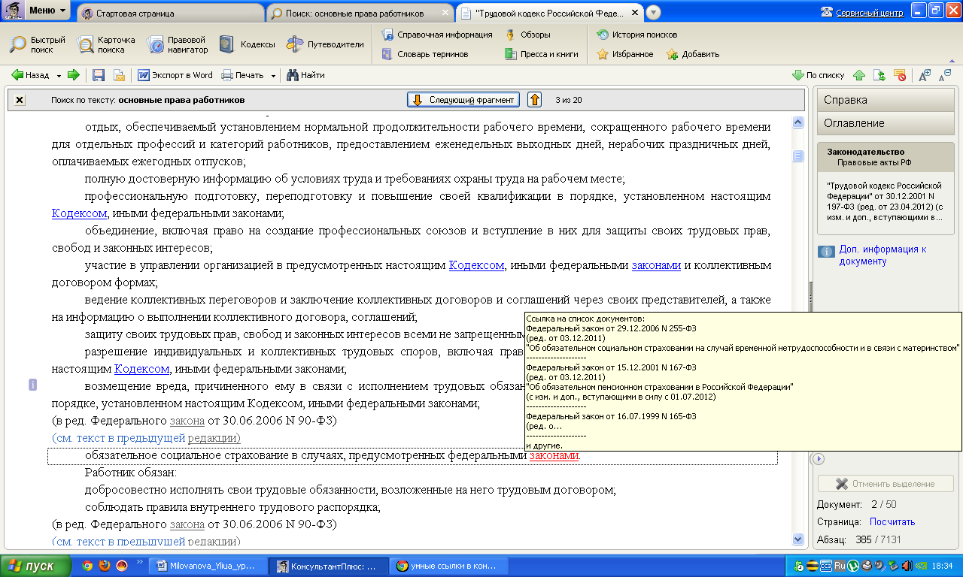The height and width of the screenshot is (577, 963).
Task: Open Обзоры reviews
Action: pos(528,35)
